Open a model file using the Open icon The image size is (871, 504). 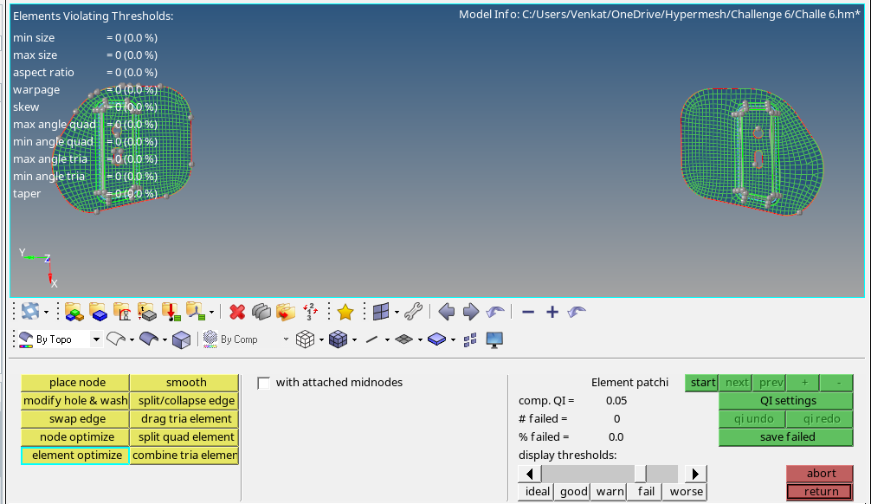73,312
